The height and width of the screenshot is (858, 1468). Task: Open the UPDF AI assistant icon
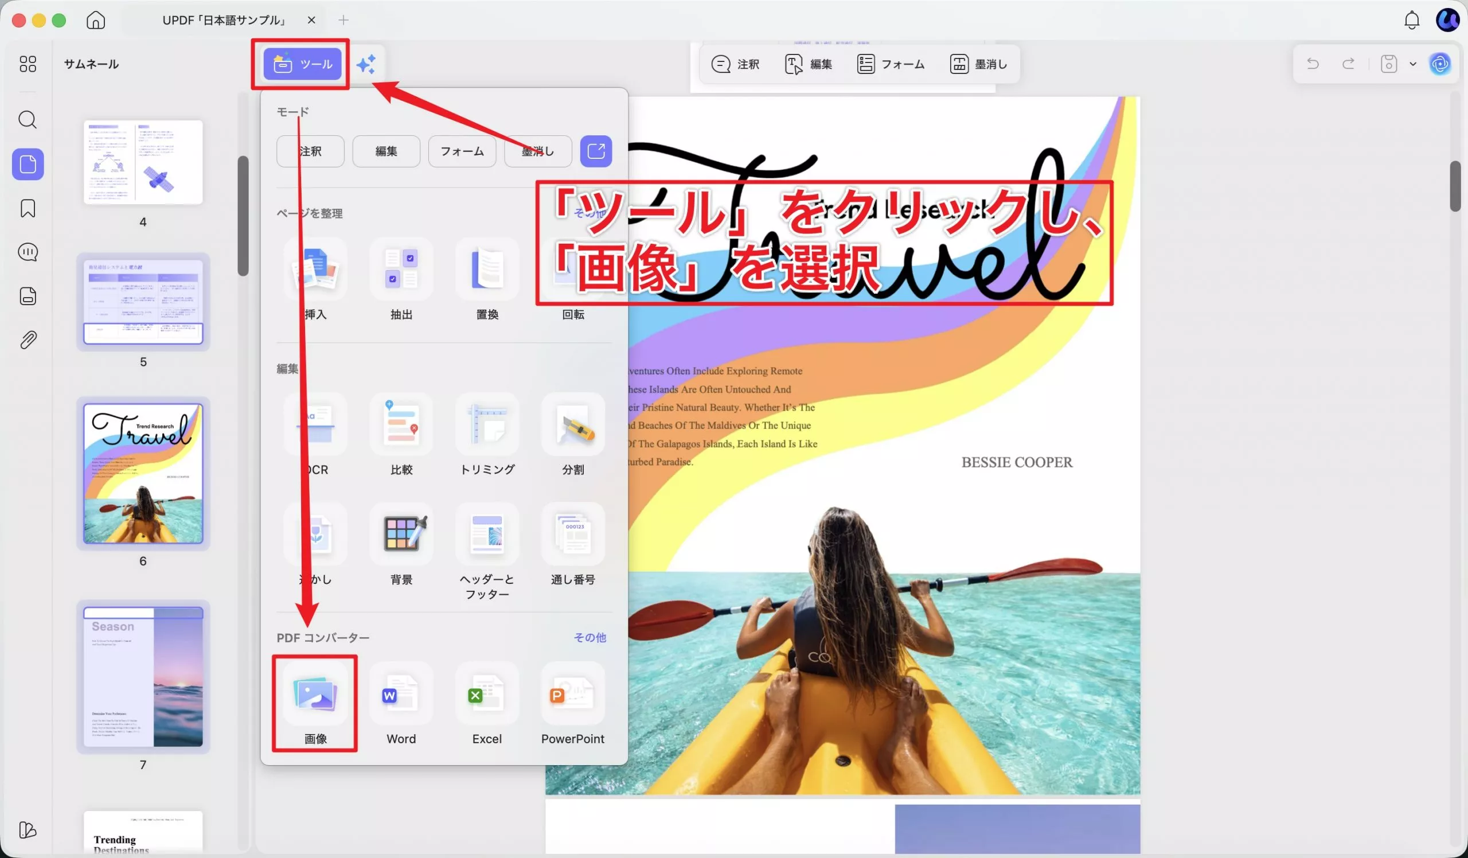click(x=1440, y=64)
